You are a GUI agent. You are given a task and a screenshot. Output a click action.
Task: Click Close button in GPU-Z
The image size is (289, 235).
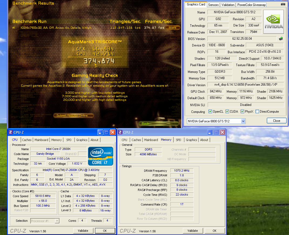click(277, 121)
